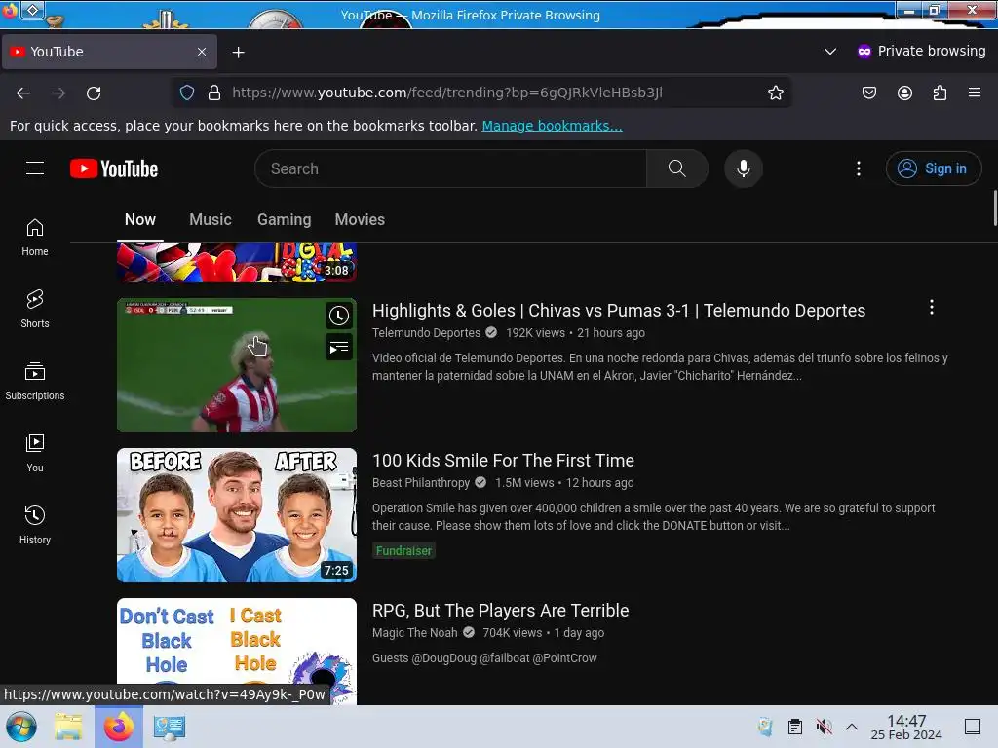Close the YouTube tab
Screen dimensions: 998x748
(x=202, y=52)
